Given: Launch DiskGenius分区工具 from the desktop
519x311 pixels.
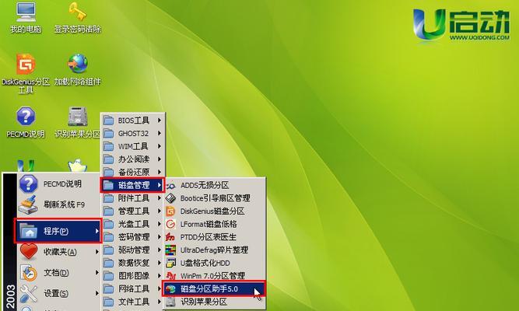Looking at the screenshot, I should tap(26, 65).
